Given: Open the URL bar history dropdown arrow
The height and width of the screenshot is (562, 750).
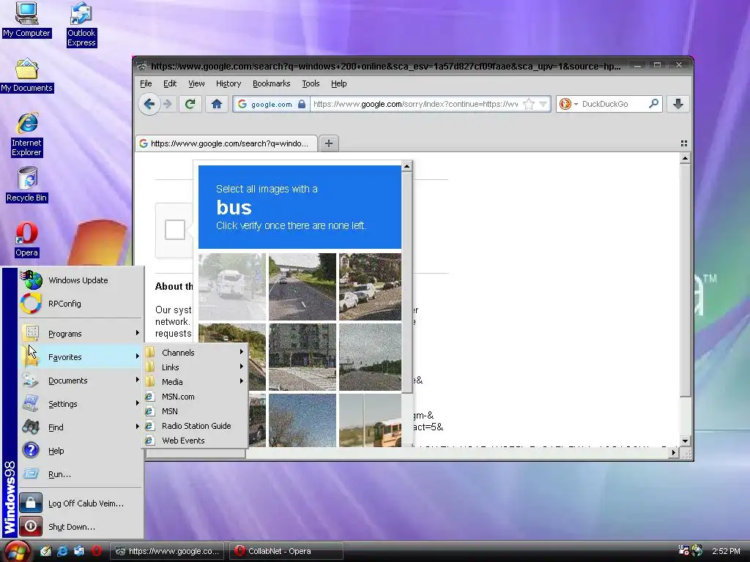Looking at the screenshot, I should click(x=543, y=104).
